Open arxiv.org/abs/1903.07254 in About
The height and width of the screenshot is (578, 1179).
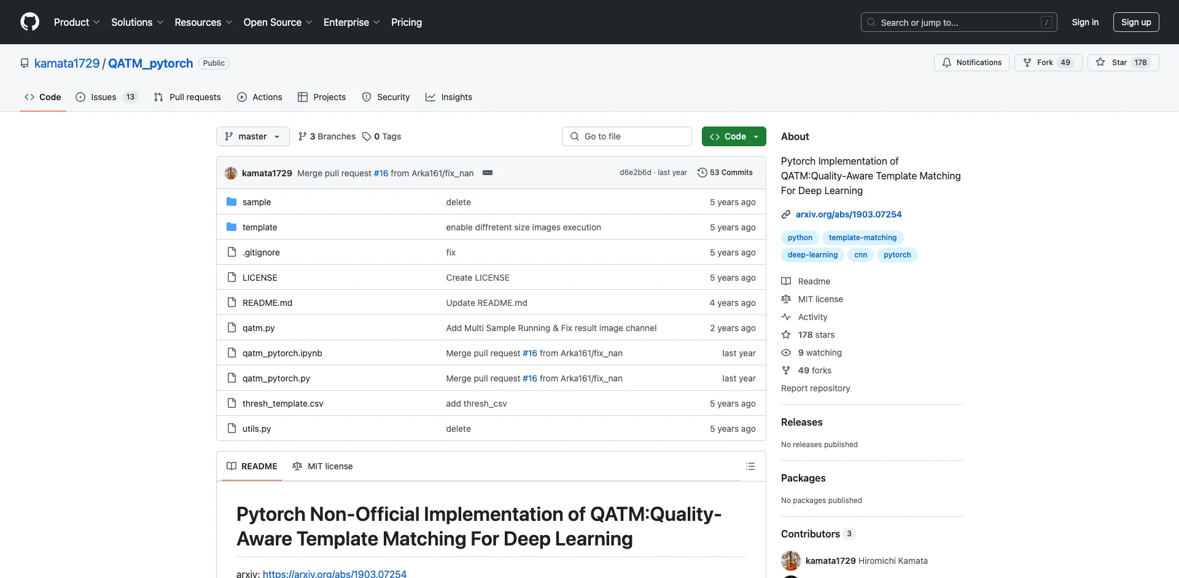(849, 214)
